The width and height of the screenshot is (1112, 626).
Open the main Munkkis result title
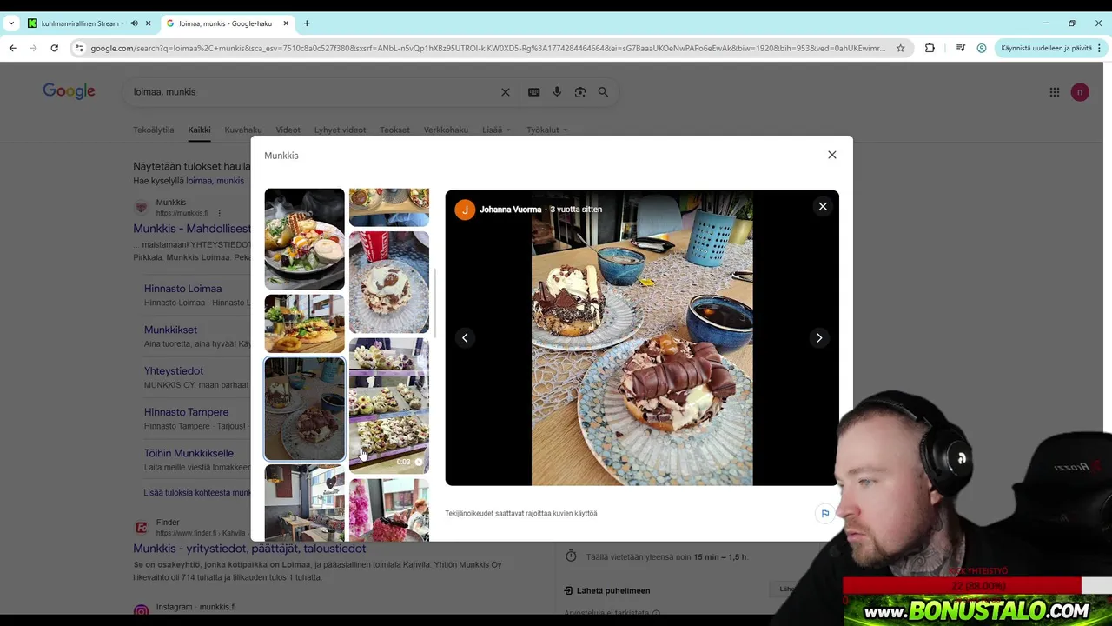[192, 229]
